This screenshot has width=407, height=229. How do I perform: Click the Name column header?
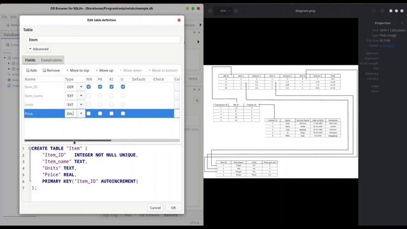pyautogui.click(x=44, y=79)
